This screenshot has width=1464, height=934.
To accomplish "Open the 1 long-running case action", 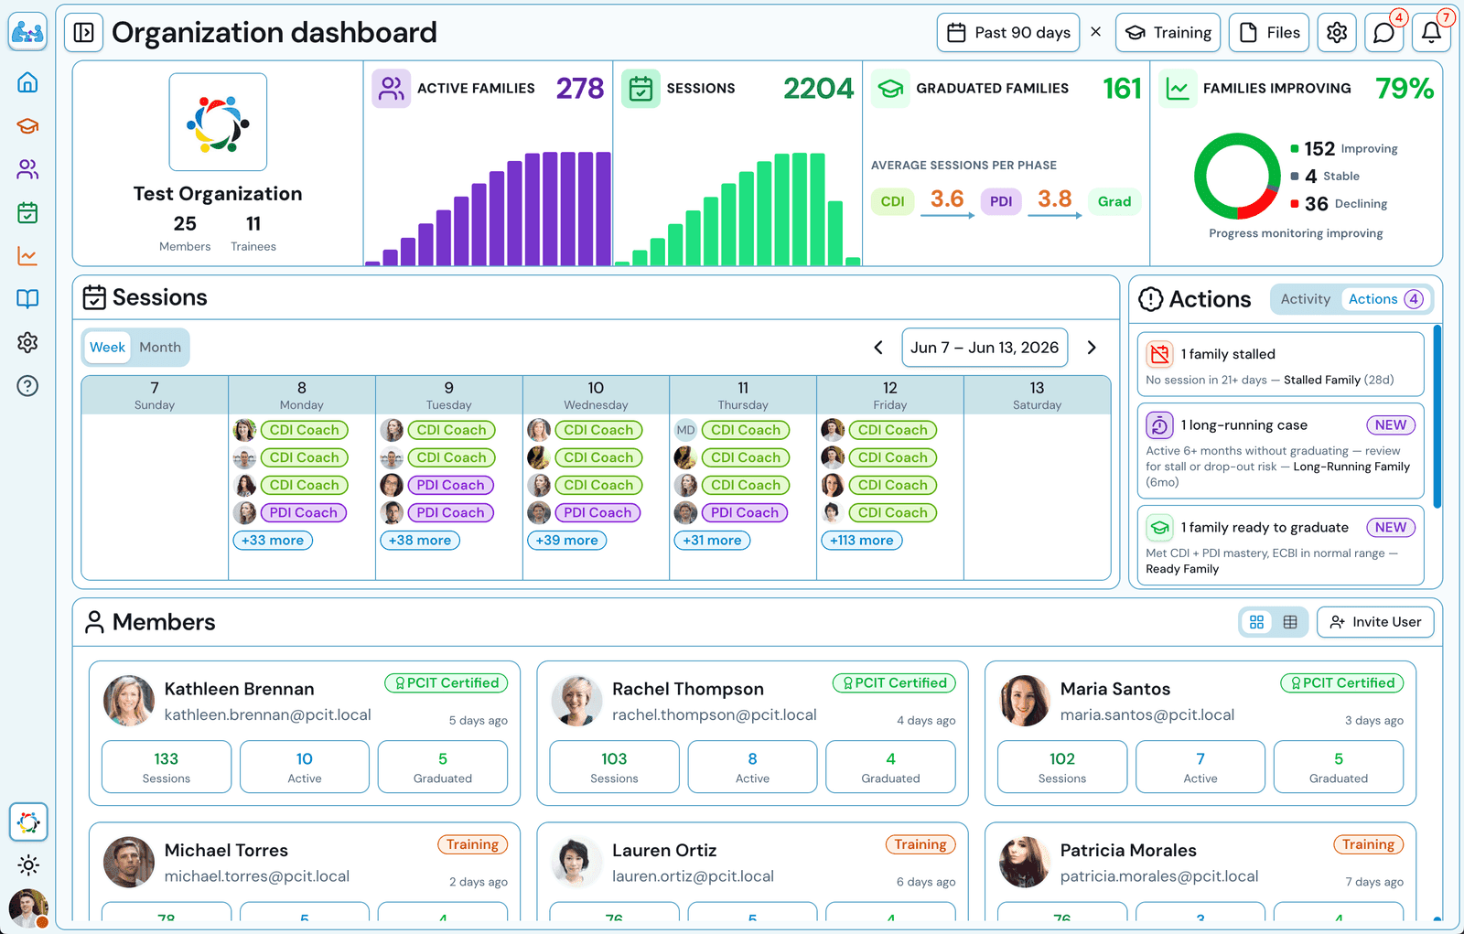I will [1281, 451].
